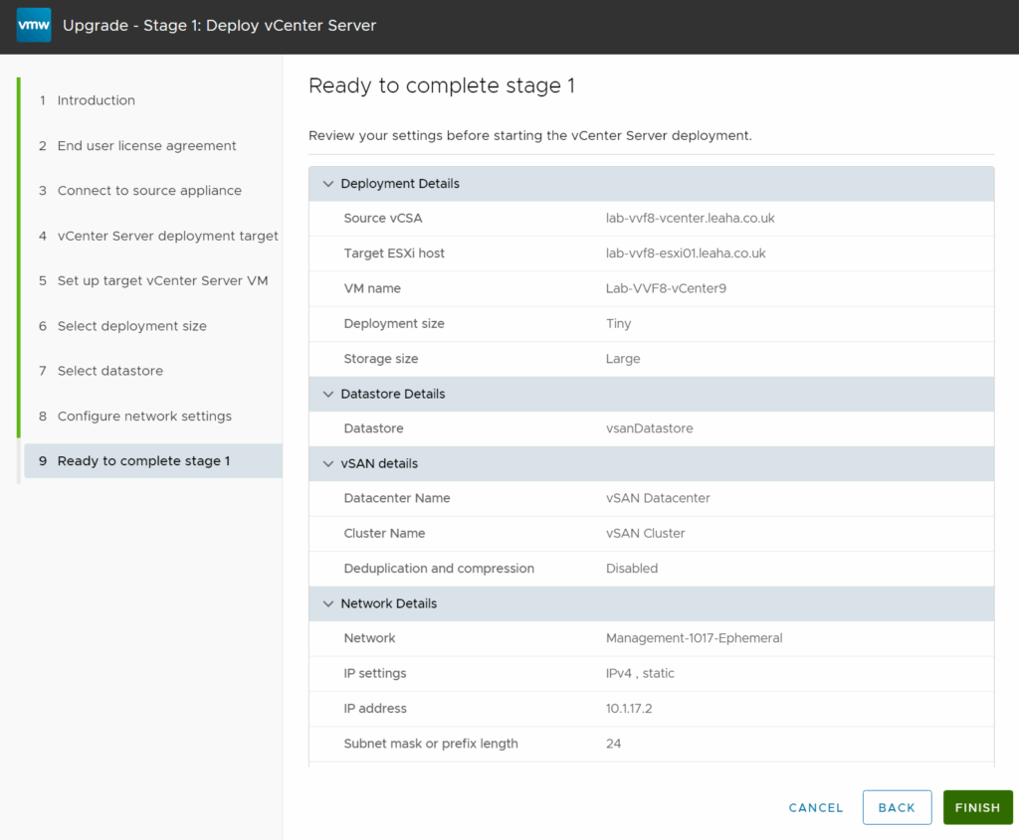This screenshot has height=840, width=1019.
Task: Collapse the vSAN details section
Action: click(x=328, y=463)
